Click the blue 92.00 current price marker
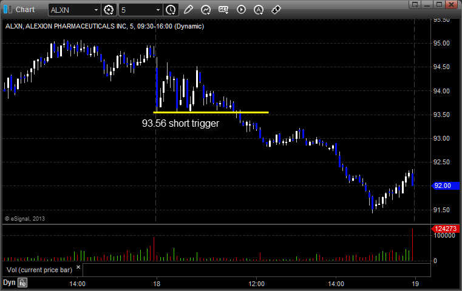Image resolution: width=462 pixels, height=291 pixels. pos(445,186)
